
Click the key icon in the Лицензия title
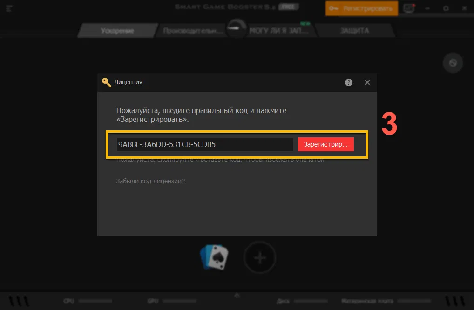tap(107, 82)
